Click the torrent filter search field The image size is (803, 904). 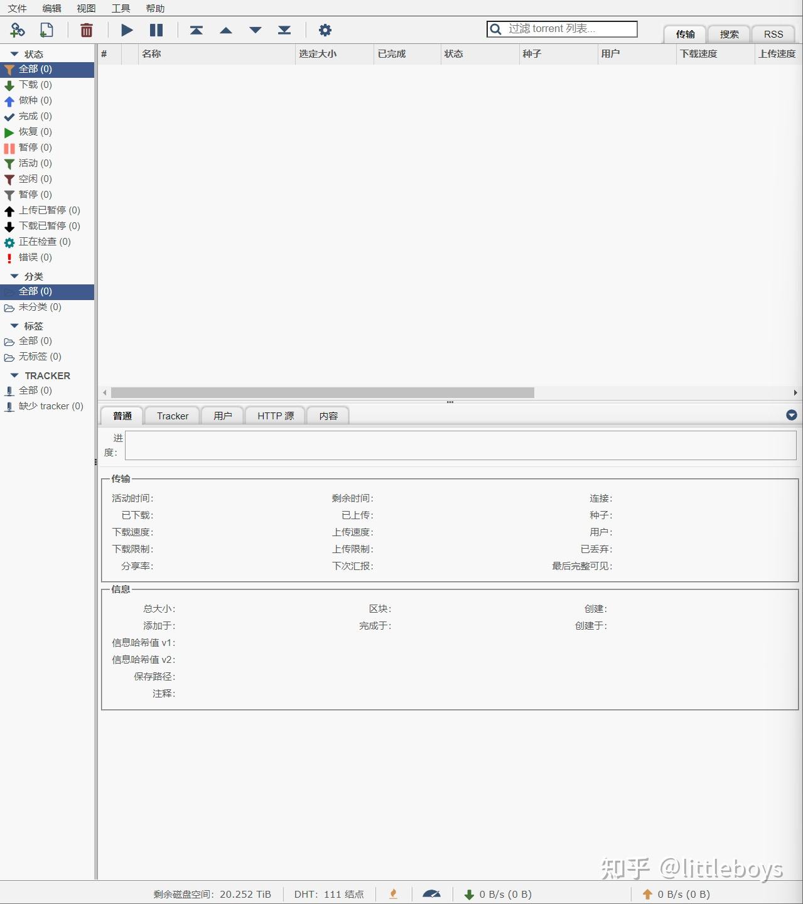pyautogui.click(x=562, y=28)
